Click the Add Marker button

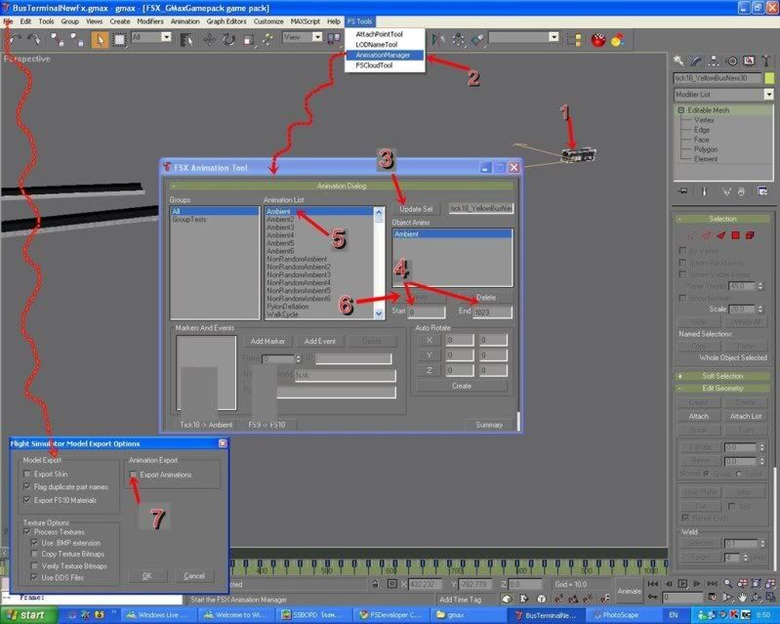click(267, 342)
